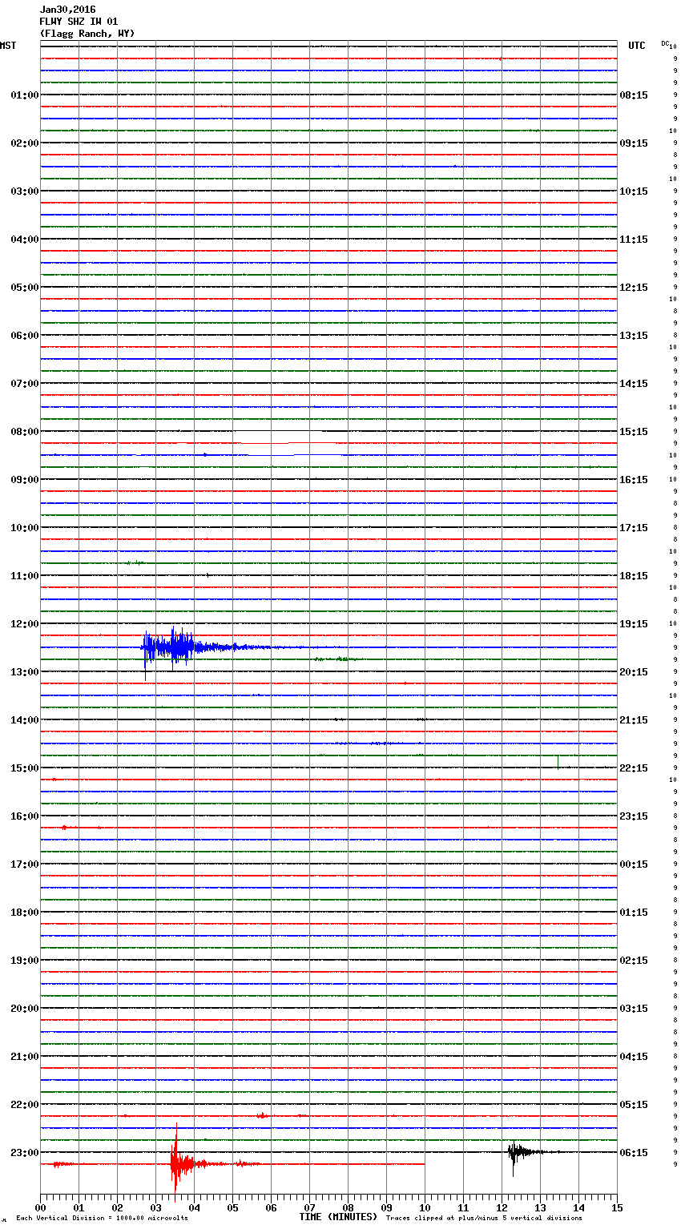Click the 12:00 MST time label
This screenshot has width=681, height=1229.
click(x=25, y=624)
